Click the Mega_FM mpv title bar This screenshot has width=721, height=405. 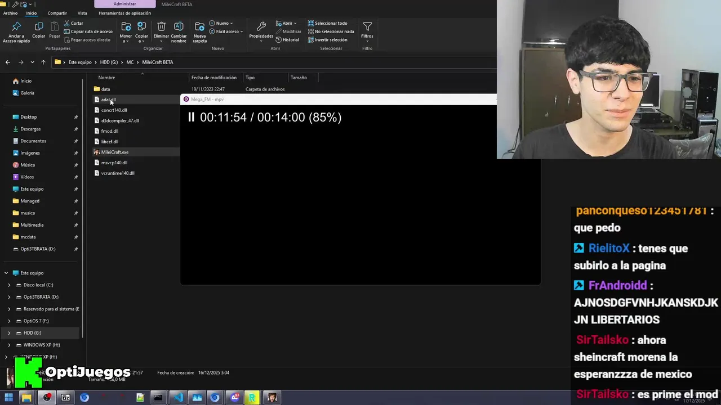click(x=338, y=99)
